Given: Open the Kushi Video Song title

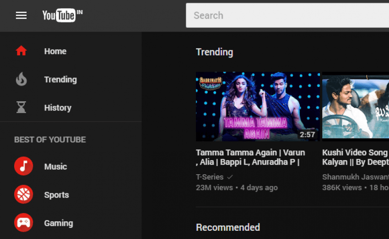Looking at the screenshot, I should [x=356, y=157].
